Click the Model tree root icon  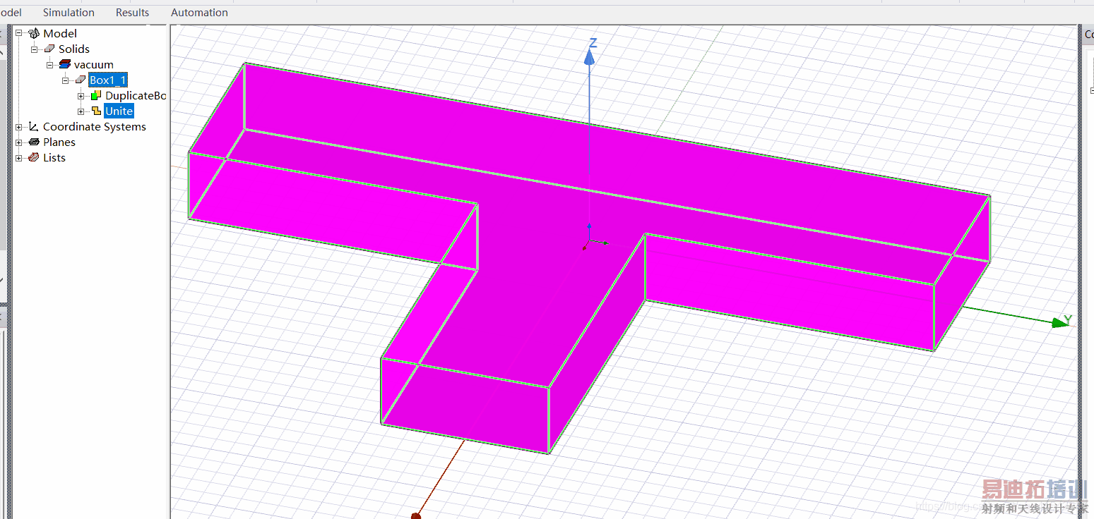34,33
